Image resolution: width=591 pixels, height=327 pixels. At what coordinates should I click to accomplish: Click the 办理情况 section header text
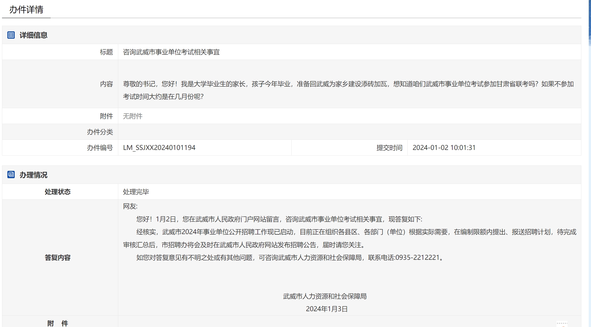point(33,175)
